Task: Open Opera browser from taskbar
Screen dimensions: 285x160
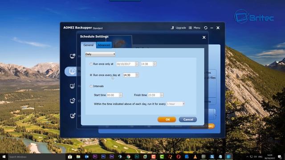Action: 178,157
